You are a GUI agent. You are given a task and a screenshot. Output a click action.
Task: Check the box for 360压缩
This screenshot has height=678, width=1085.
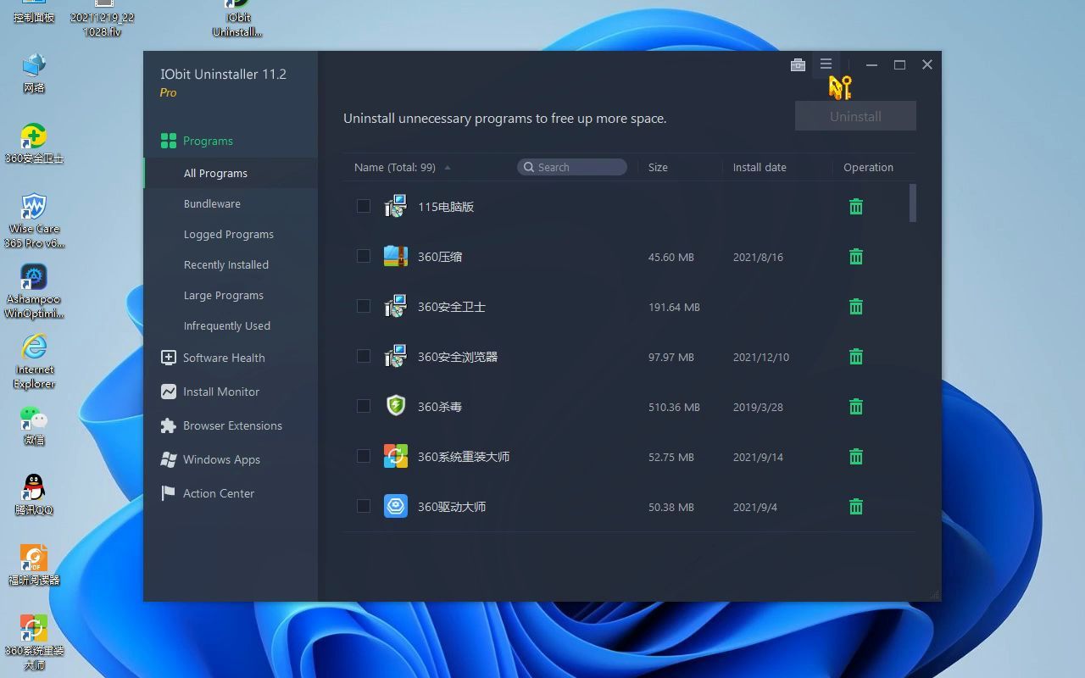pos(364,256)
